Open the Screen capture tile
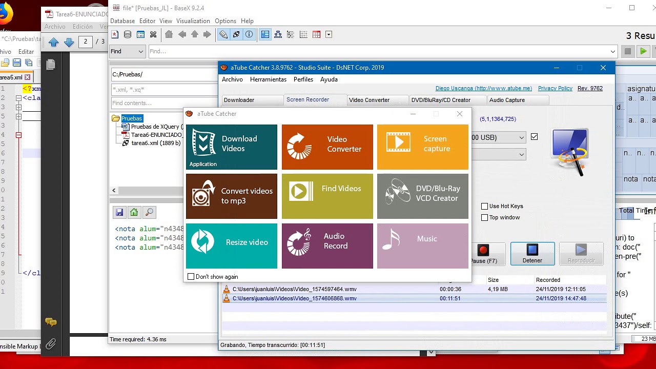The height and width of the screenshot is (369, 656). tap(422, 147)
